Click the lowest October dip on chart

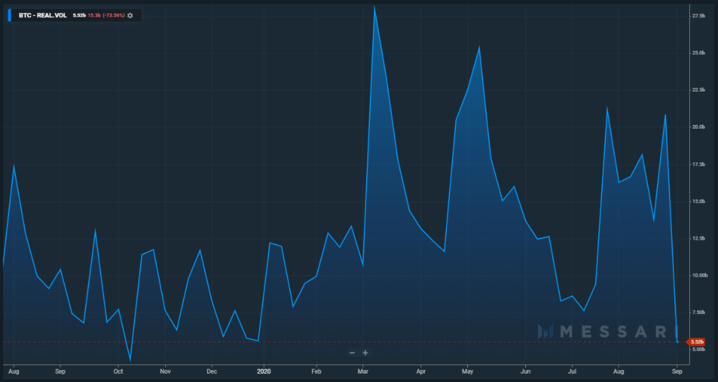pyautogui.click(x=130, y=360)
